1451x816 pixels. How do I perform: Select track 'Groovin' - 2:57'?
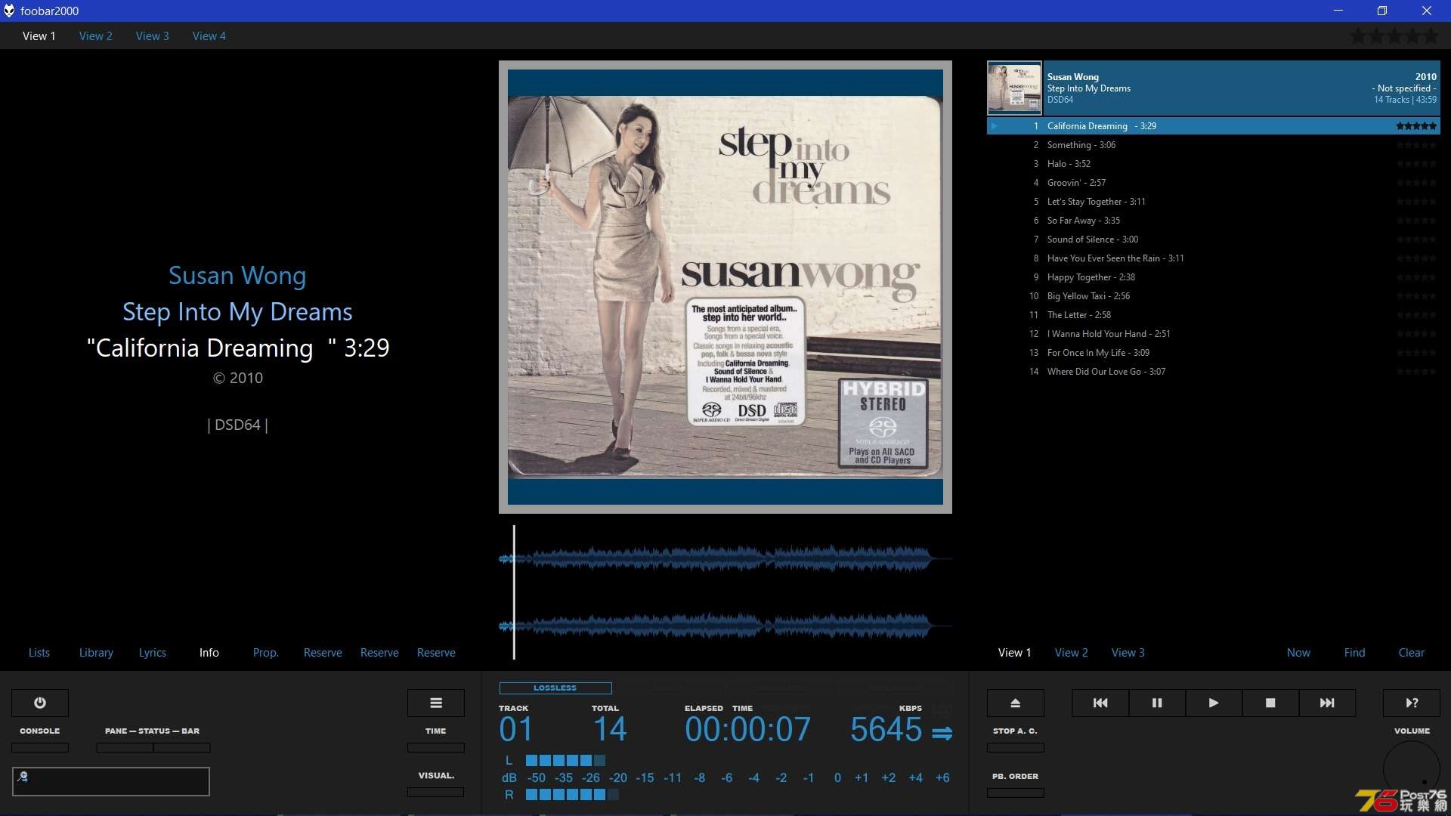pyautogui.click(x=1214, y=183)
